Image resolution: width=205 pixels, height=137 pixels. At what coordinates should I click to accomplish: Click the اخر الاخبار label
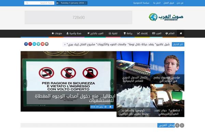178,44
